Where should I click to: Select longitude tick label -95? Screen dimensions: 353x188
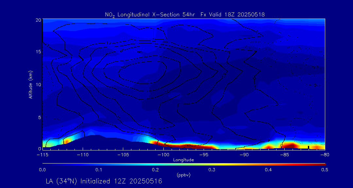coord(204,155)
